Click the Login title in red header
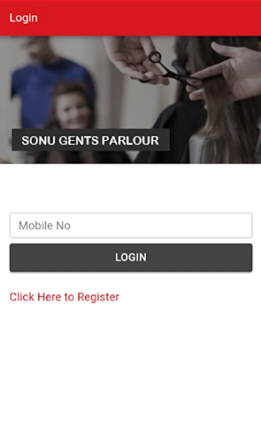 pos(24,18)
